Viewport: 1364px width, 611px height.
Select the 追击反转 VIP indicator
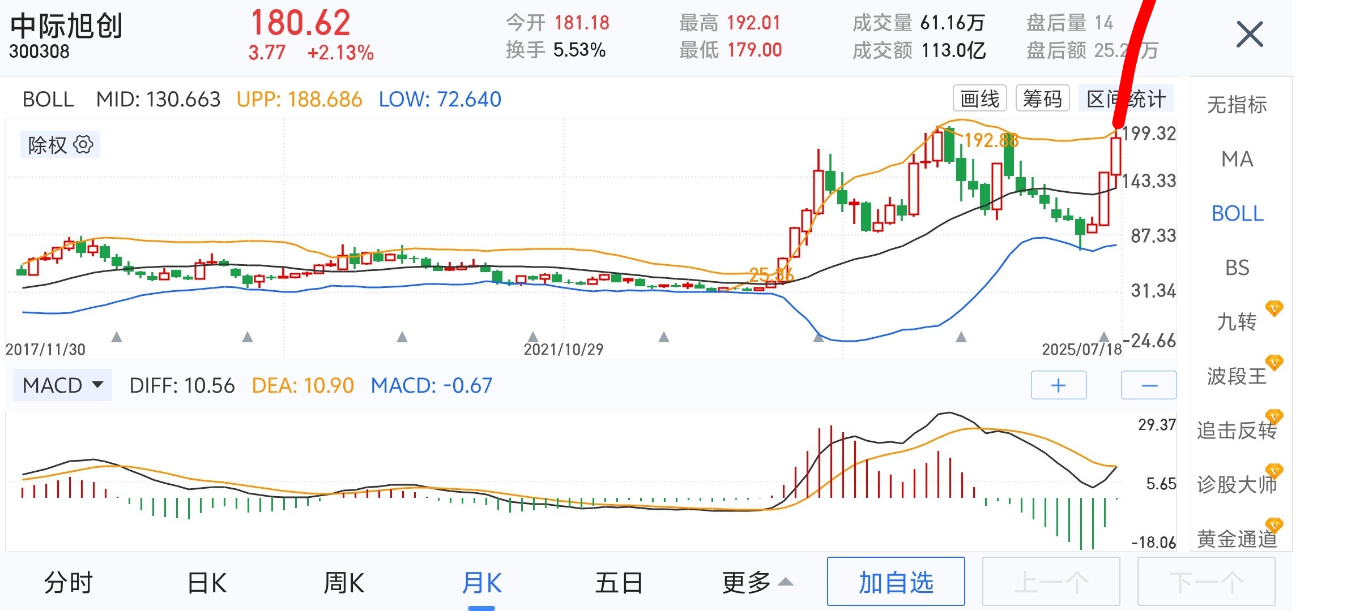click(x=1237, y=430)
